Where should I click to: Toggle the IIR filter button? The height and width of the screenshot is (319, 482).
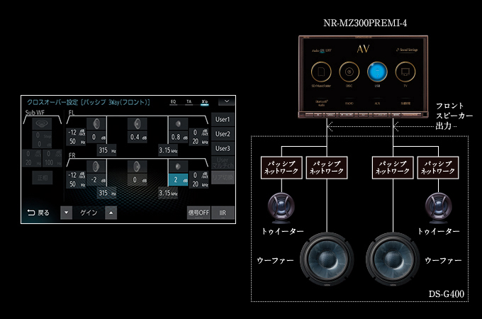point(223,213)
